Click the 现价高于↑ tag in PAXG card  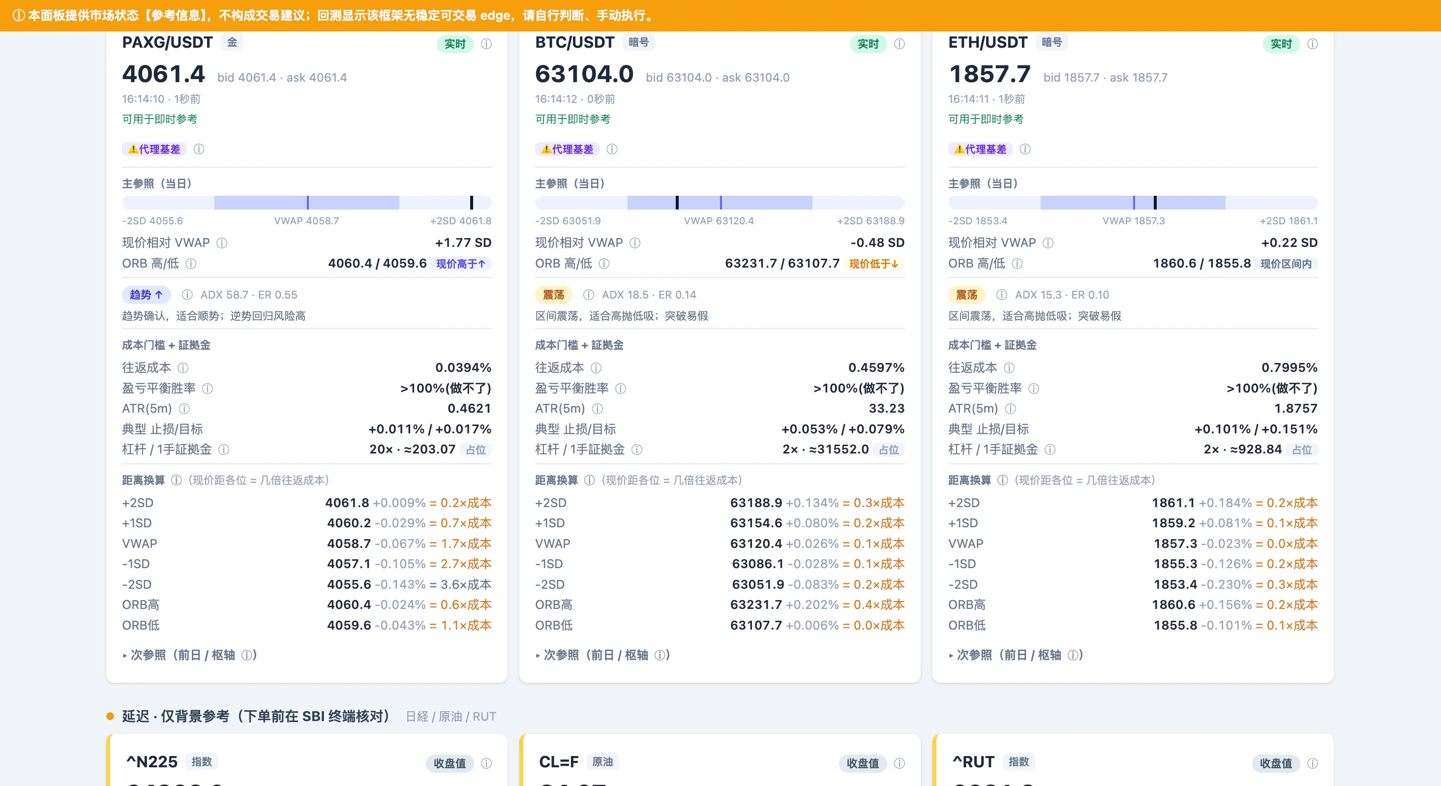click(461, 264)
